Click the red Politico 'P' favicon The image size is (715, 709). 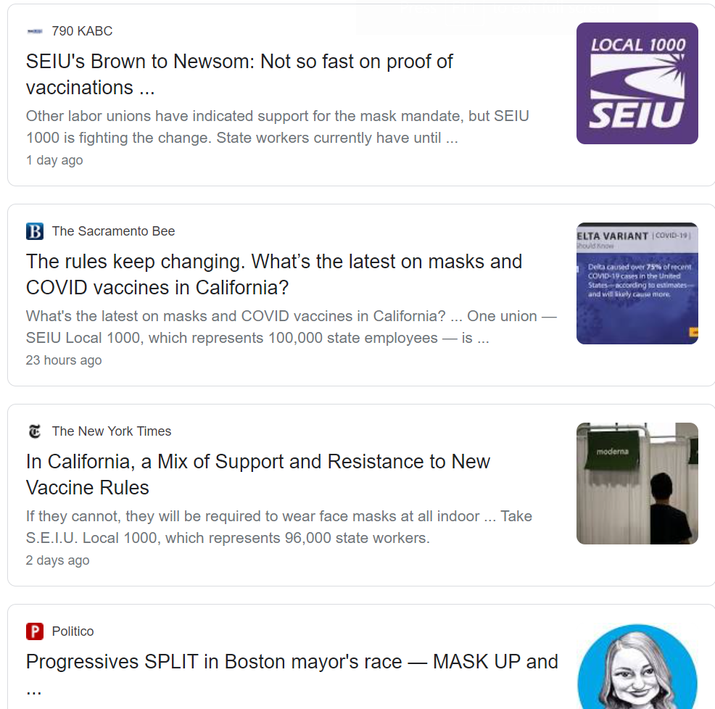tap(35, 631)
